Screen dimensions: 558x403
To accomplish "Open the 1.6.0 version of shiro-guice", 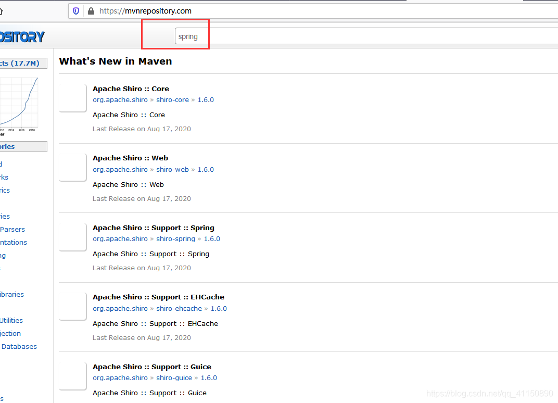I will coord(209,378).
